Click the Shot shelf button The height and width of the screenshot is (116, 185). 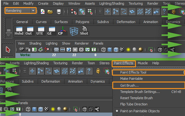(84, 31)
